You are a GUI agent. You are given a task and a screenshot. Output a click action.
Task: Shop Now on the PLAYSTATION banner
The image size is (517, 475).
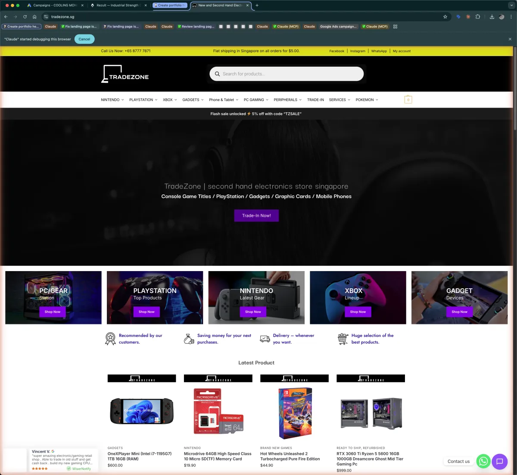(x=146, y=312)
